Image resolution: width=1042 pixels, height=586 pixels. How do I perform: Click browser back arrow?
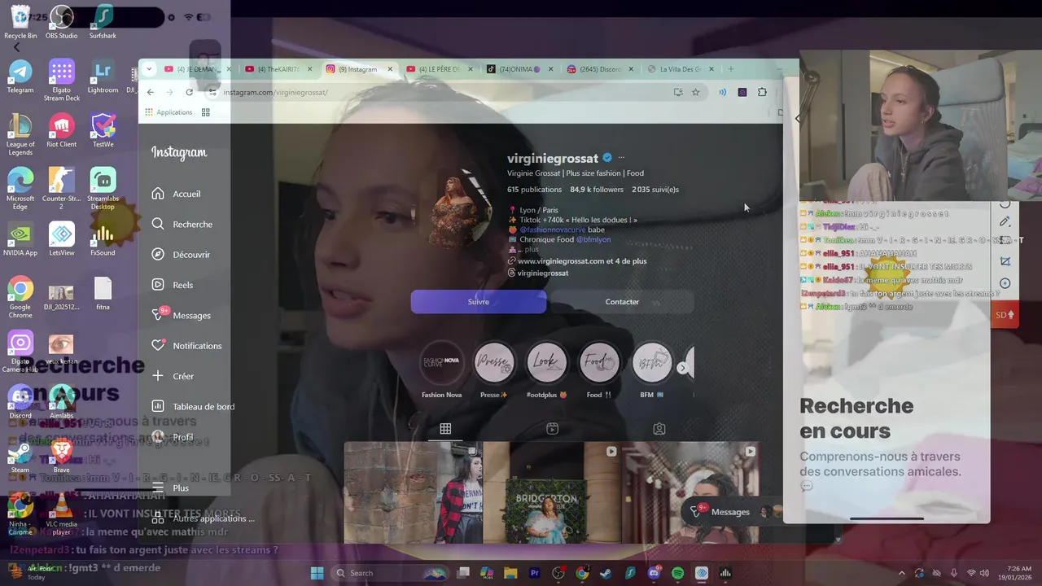click(151, 92)
